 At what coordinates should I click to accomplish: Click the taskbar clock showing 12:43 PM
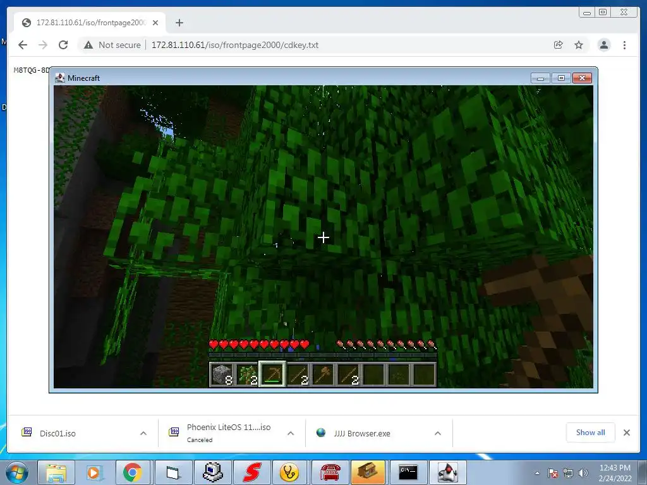615,472
